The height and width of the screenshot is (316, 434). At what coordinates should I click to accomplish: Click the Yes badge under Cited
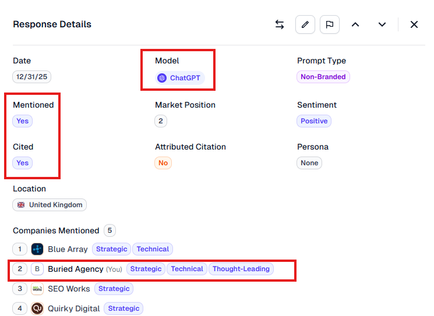coord(22,163)
